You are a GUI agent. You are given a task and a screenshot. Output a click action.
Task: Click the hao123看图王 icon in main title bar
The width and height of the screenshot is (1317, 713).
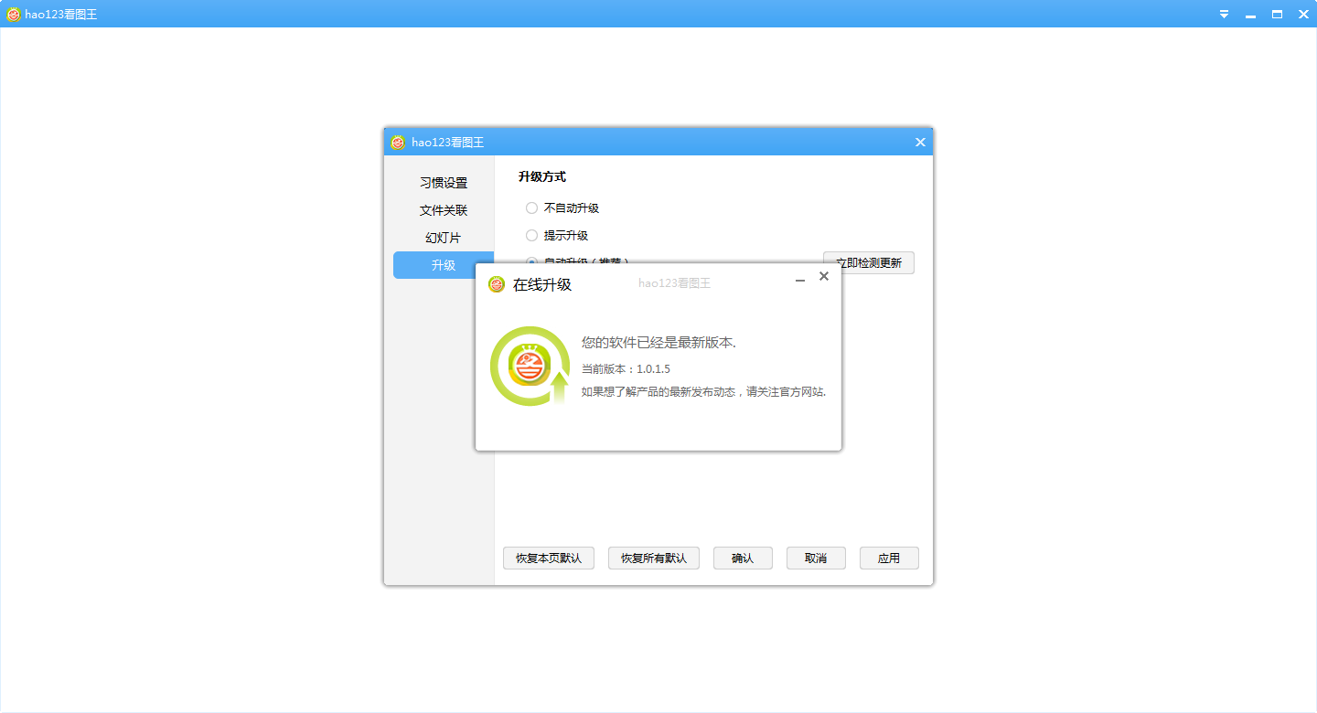tap(14, 14)
